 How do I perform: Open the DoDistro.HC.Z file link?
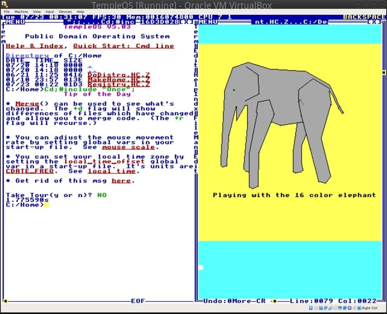[119, 75]
